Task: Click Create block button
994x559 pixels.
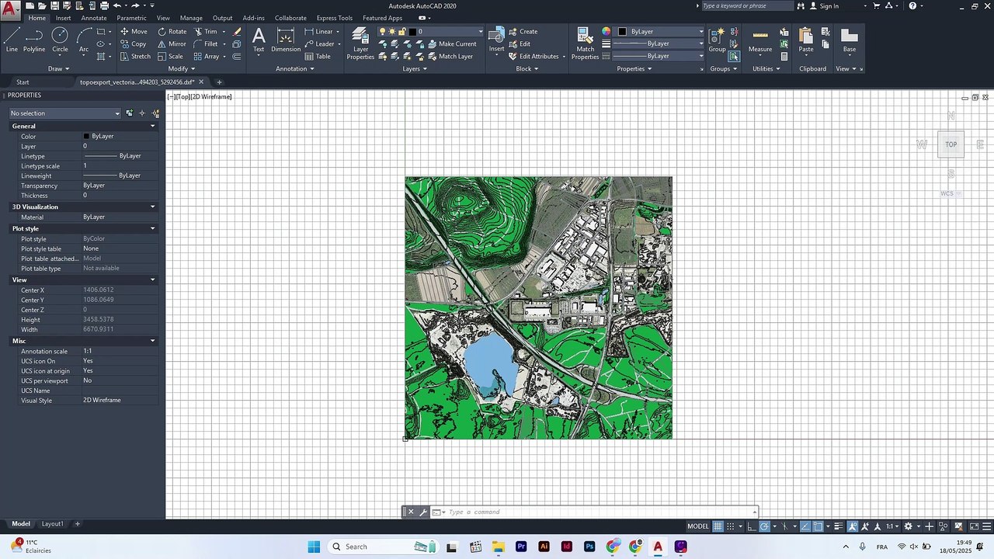Action: [x=523, y=32]
